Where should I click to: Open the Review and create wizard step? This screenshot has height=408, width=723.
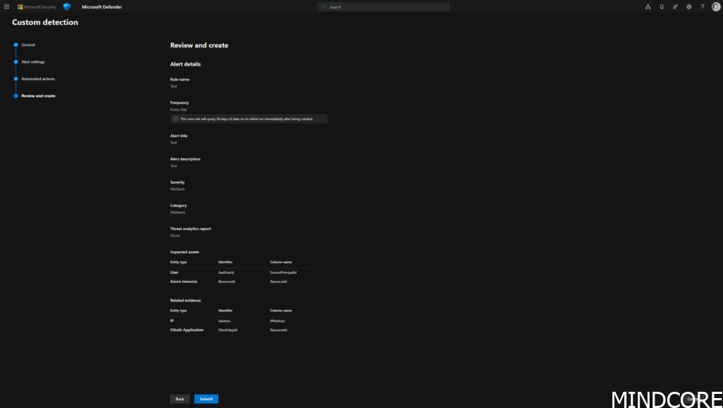[x=38, y=96]
